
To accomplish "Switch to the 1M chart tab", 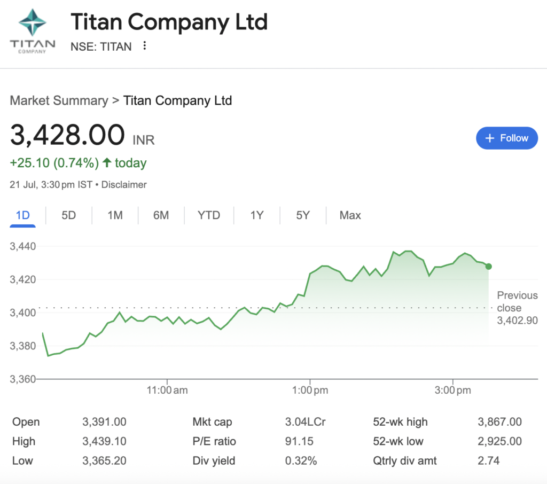I will [115, 215].
